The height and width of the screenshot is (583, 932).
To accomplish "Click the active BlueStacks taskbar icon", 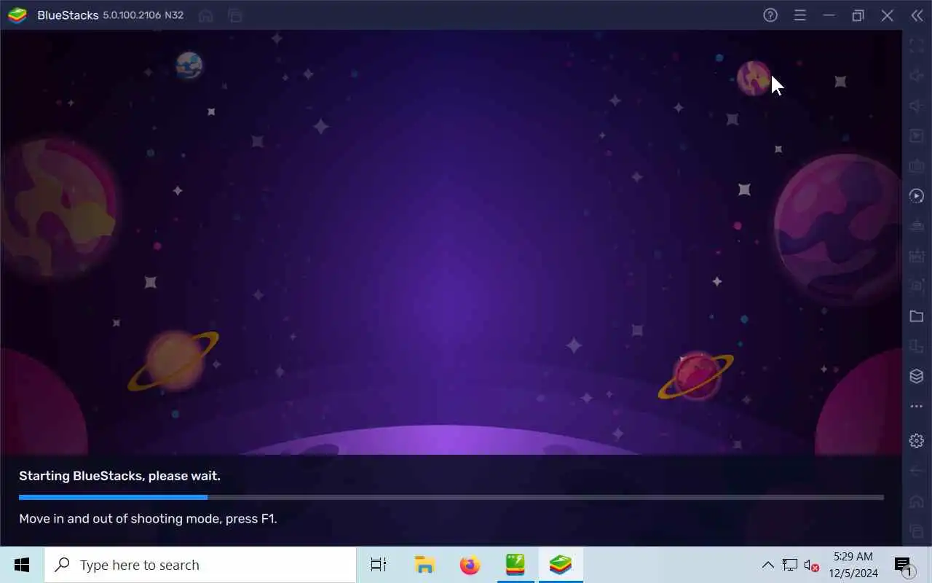I will tap(561, 565).
